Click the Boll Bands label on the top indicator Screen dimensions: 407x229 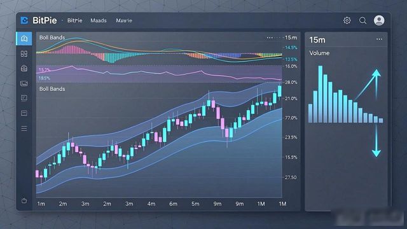point(52,38)
